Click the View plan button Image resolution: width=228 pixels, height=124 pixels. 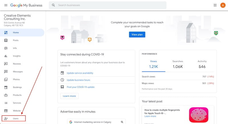click(x=137, y=34)
